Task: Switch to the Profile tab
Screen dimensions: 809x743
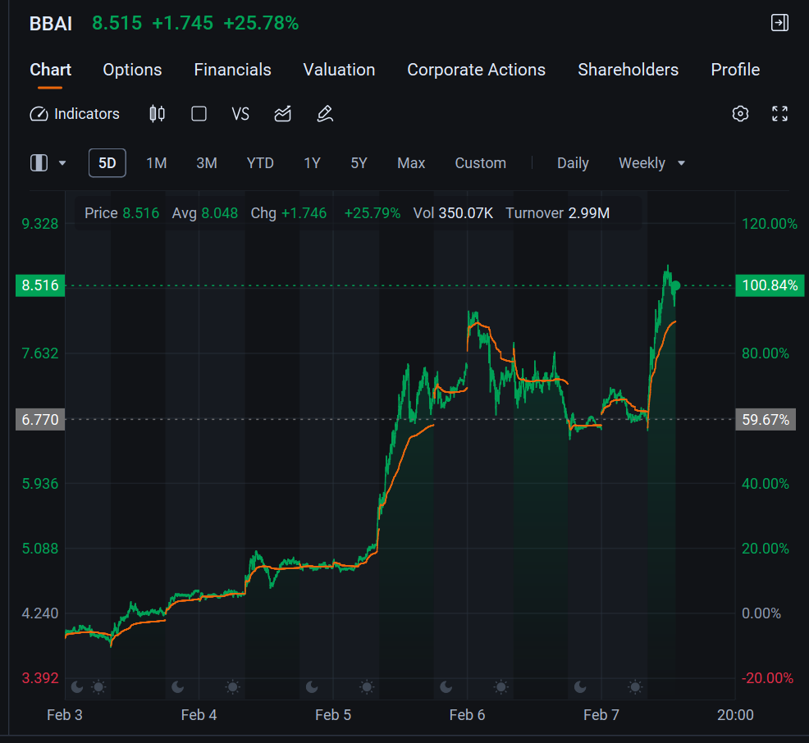Action: (x=735, y=70)
